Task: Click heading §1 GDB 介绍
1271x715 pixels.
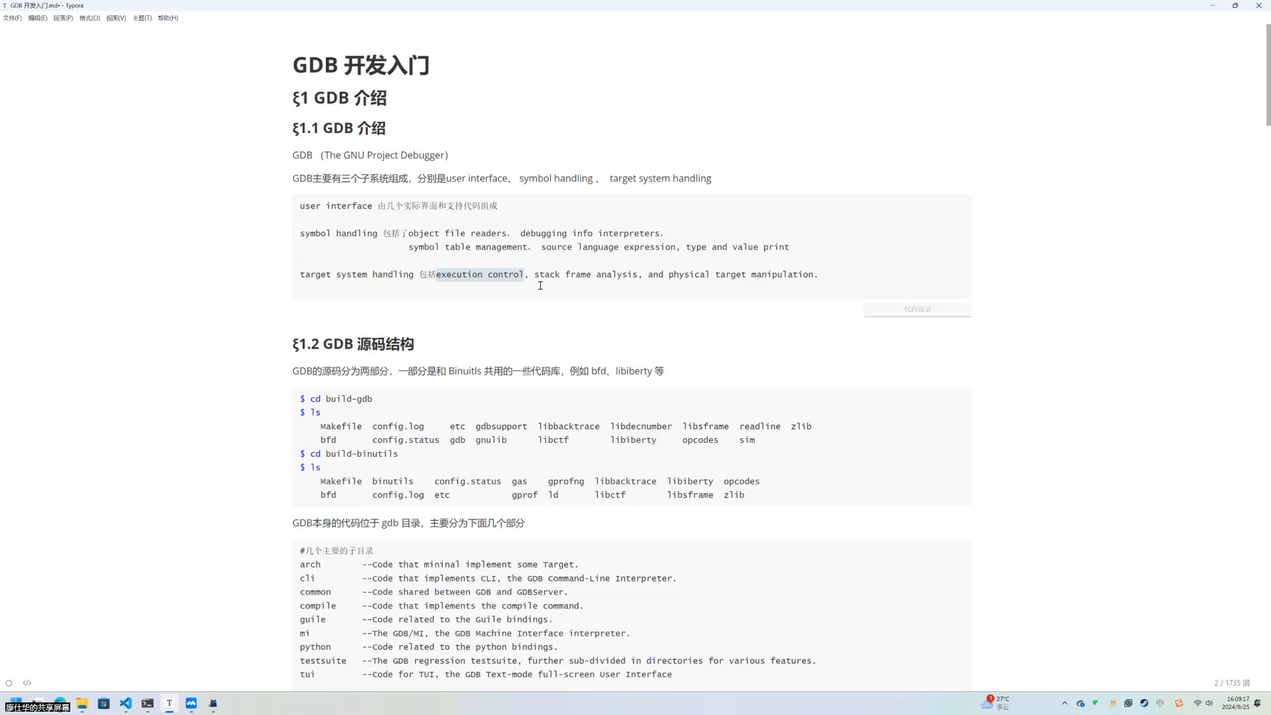Action: (x=340, y=98)
